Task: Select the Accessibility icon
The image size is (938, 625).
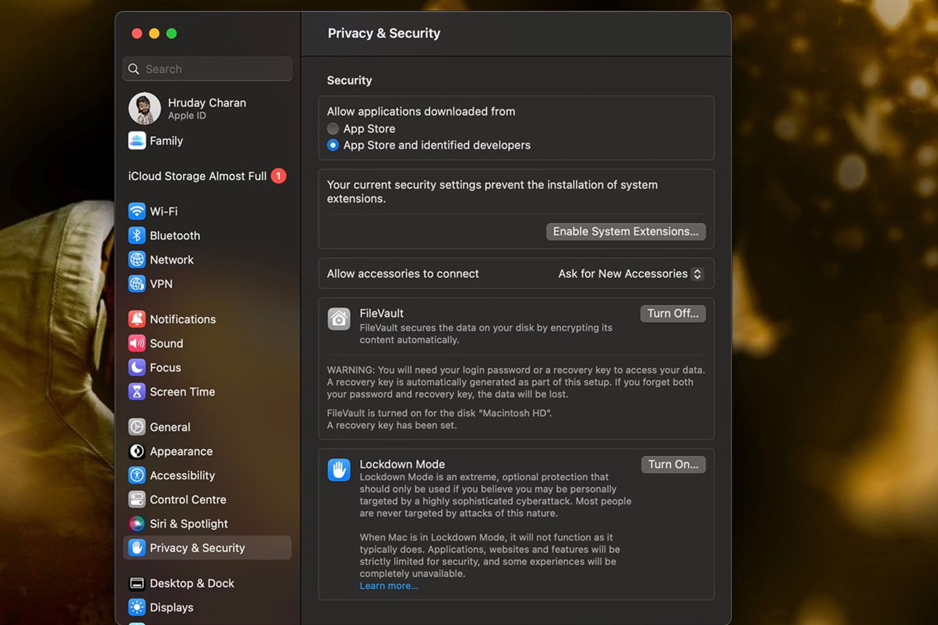Action: coord(137,475)
